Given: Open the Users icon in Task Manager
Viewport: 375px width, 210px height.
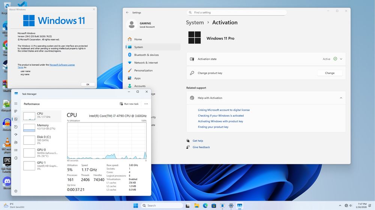Looking at the screenshot, I should click(x=16, y=142).
